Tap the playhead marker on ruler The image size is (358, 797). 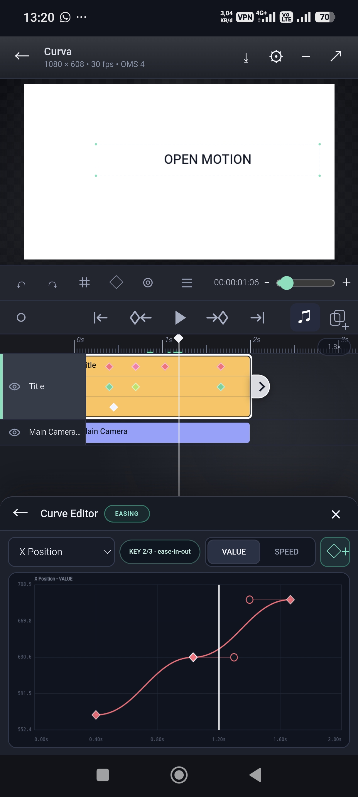coord(178,338)
